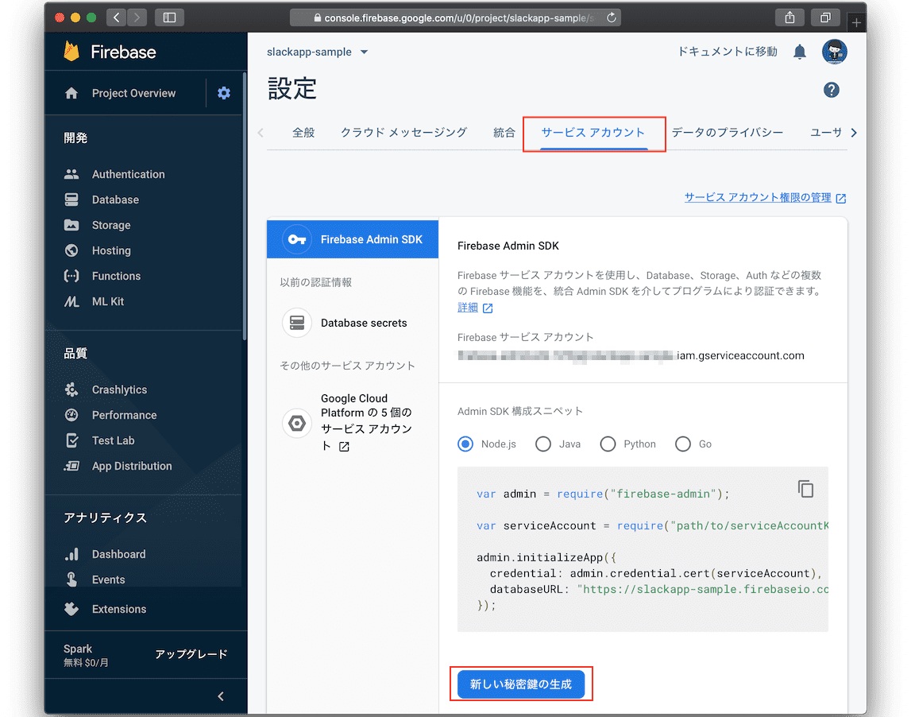Click the Spark 無料 $0/月 plan label
Screen dimensions: 911x717
[86, 655]
